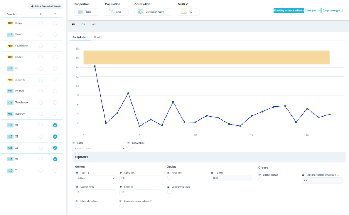Expand the Comparison type dropdown
Image resolution: width=349 pixels, height=215 pixels.
click(x=333, y=10)
